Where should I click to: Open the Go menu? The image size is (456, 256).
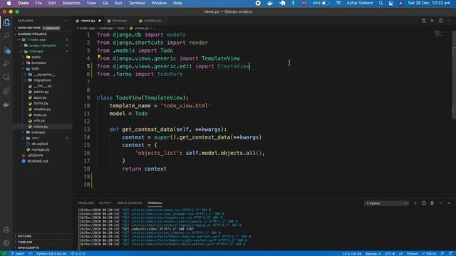(105, 3)
